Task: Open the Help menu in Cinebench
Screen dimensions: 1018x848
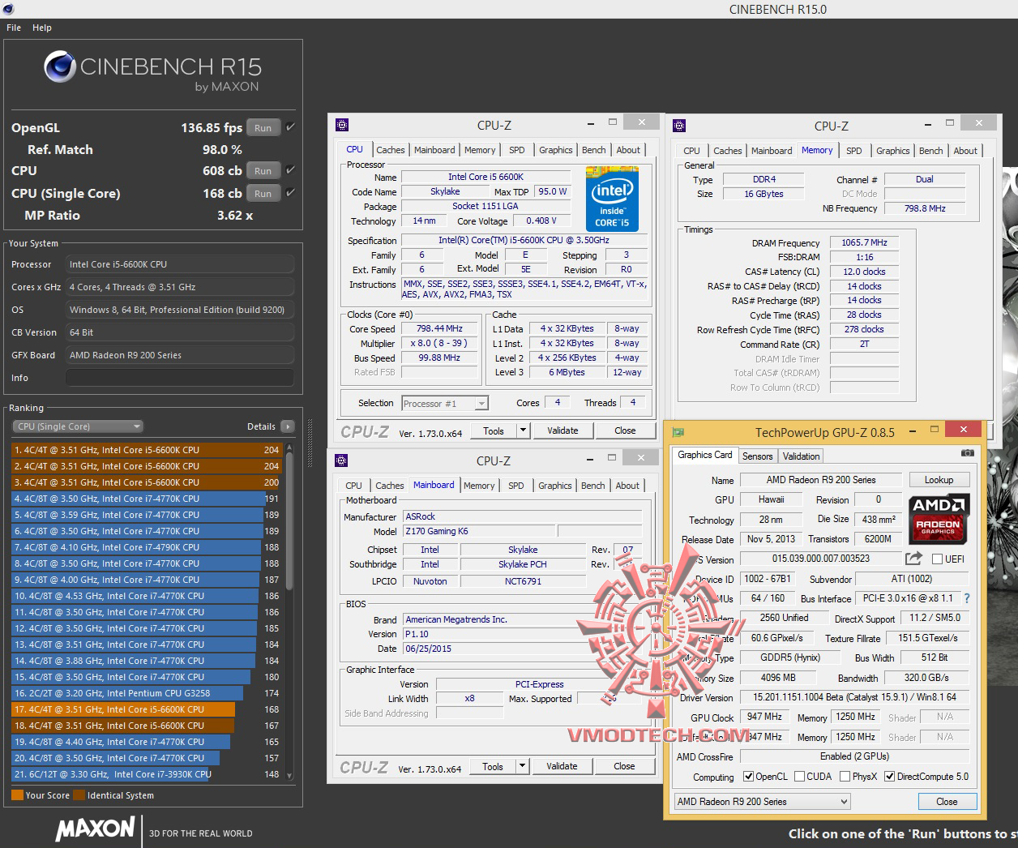Action: pos(42,28)
